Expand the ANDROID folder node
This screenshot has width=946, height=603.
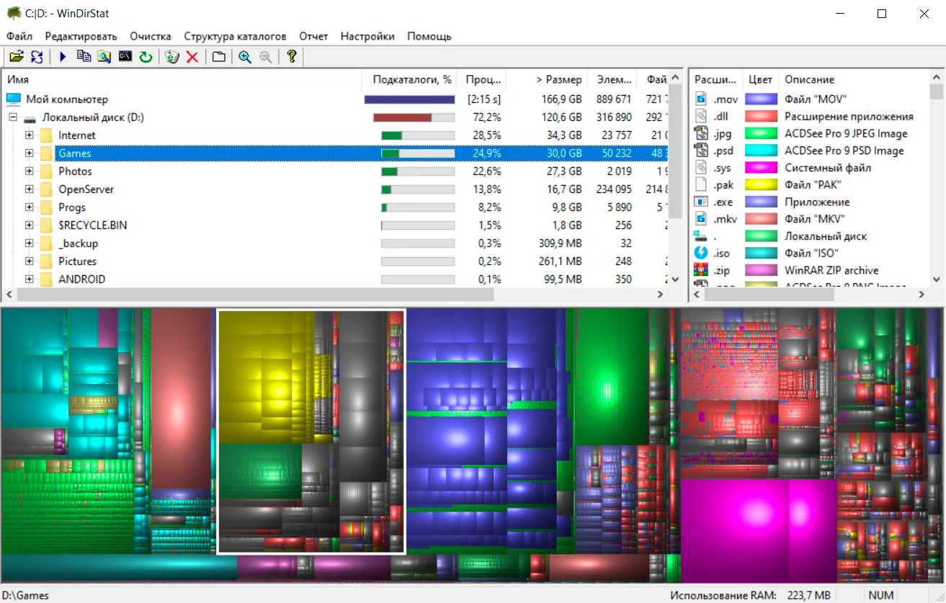point(29,280)
